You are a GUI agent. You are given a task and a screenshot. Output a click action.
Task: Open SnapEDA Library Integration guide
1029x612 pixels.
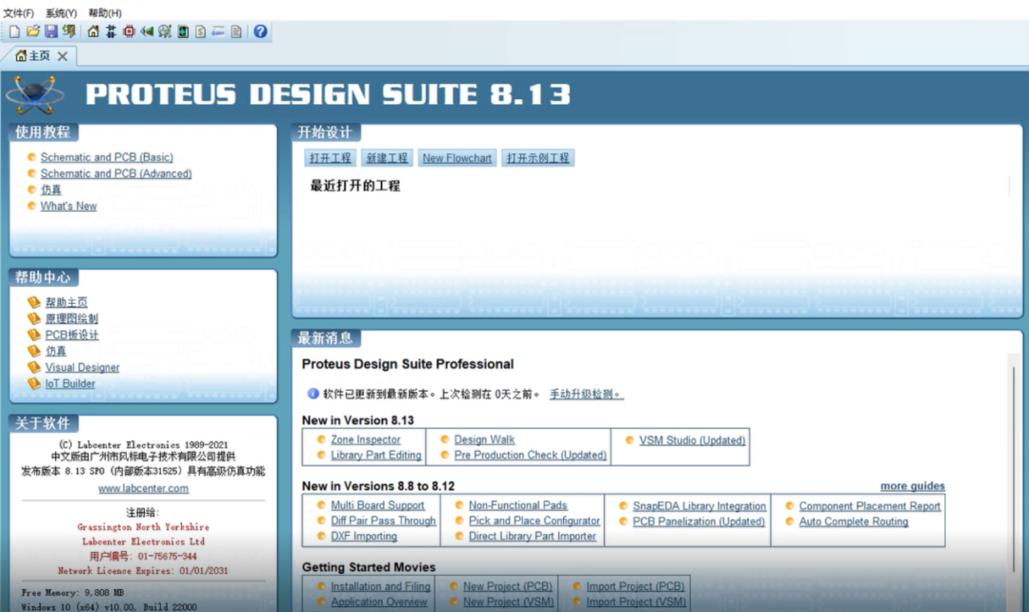[699, 506]
